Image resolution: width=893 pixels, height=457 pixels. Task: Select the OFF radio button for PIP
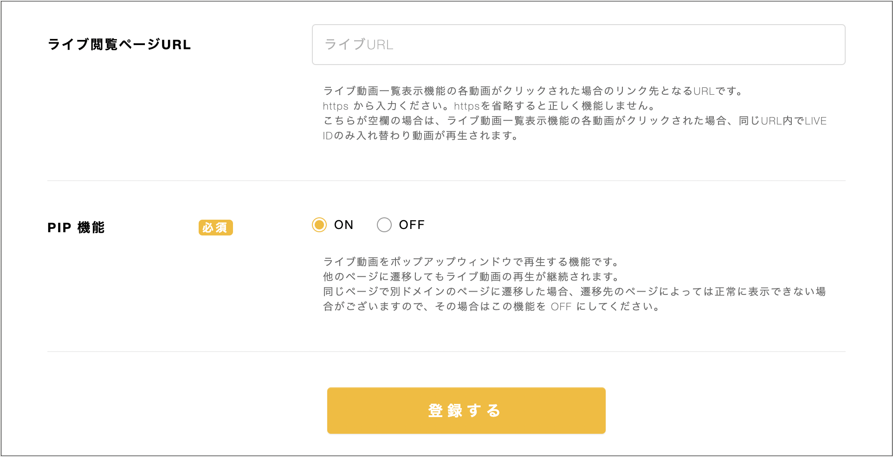click(384, 225)
